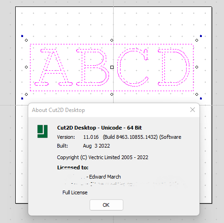Select the bottom-middle diamond scaling handle
The width and height of the screenshot is (224, 223).
point(112,94)
